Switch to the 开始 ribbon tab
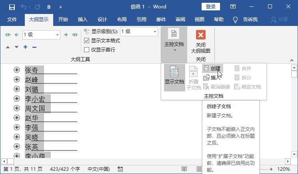Image resolution: width=298 pixels, height=174 pixels. pyautogui.click(x=63, y=19)
